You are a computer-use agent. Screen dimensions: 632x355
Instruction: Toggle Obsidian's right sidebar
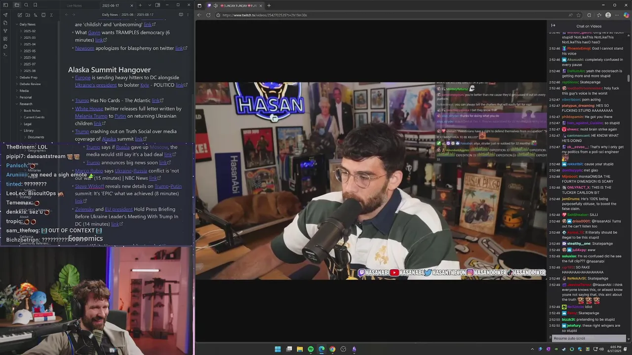pos(158,5)
